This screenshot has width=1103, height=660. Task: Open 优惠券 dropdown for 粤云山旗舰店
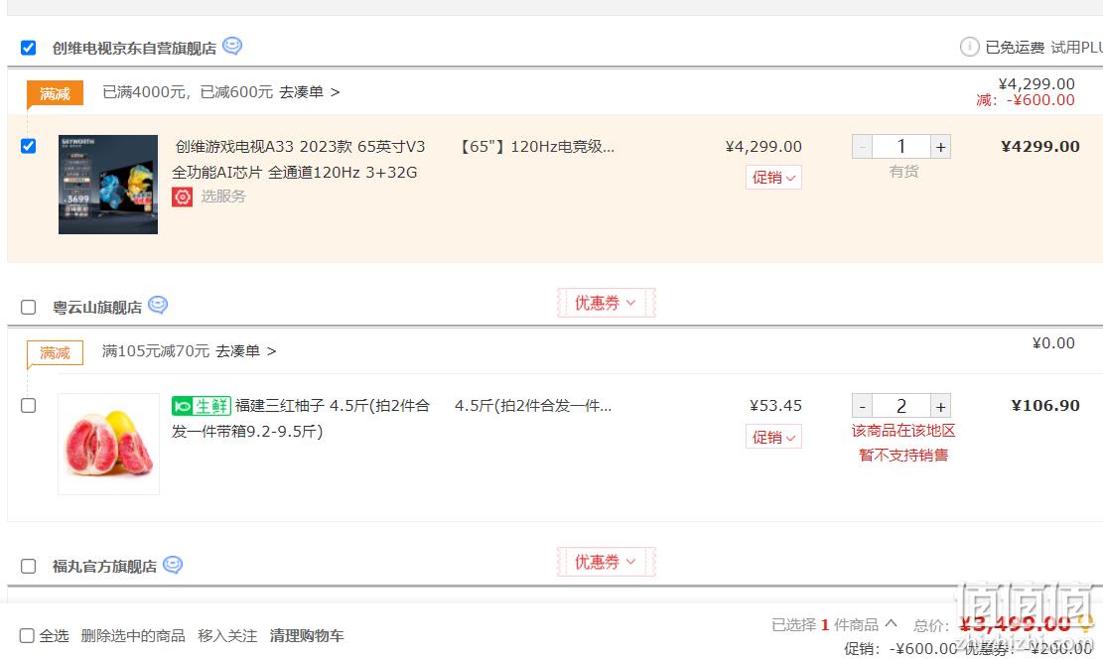point(606,303)
